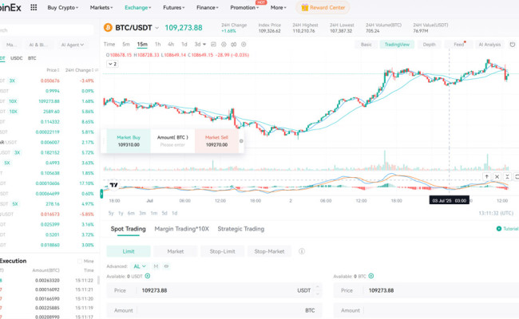Screen dimensions: 519x319
Task: Switch to Margin Trading 10X tab
Action: (x=181, y=229)
